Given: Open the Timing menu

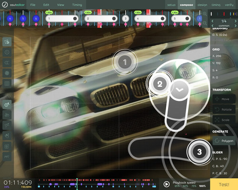Looking at the screenshot, I should point(77,5).
